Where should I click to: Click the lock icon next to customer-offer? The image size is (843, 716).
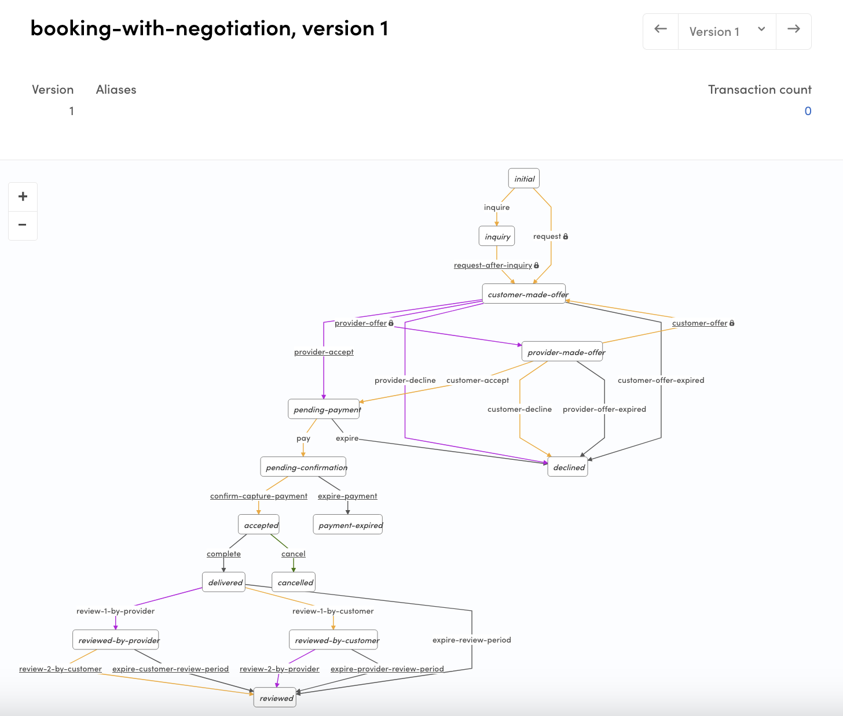tap(732, 323)
